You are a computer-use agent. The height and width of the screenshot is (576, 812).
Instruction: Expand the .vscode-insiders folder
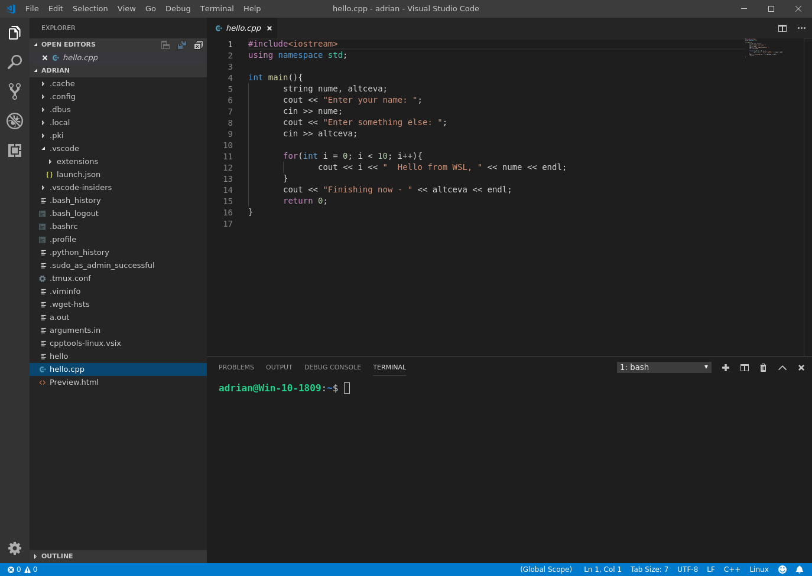tap(43, 188)
